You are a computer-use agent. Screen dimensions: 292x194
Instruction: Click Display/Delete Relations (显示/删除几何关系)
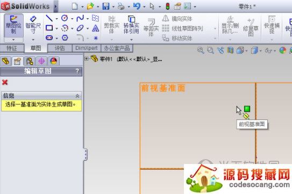[230, 25]
